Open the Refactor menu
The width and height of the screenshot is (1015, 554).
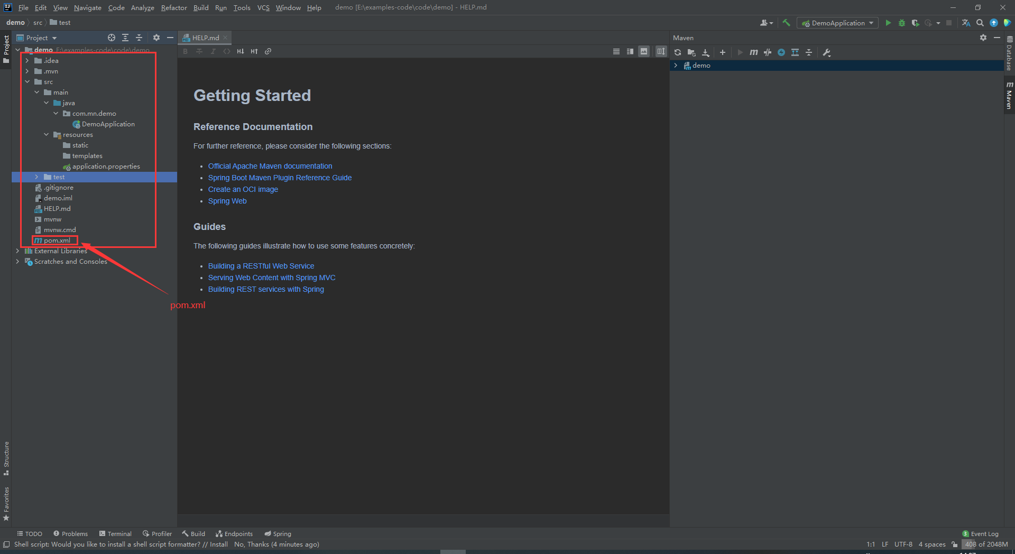(174, 7)
